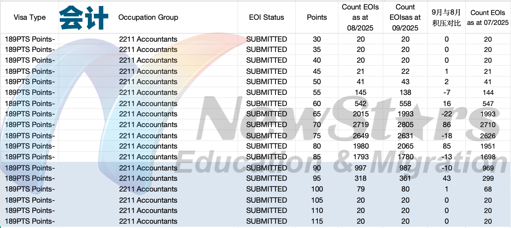Image resolution: width=511 pixels, height=228 pixels.
Task: Select the cell containing 2805
Action: click(405, 125)
